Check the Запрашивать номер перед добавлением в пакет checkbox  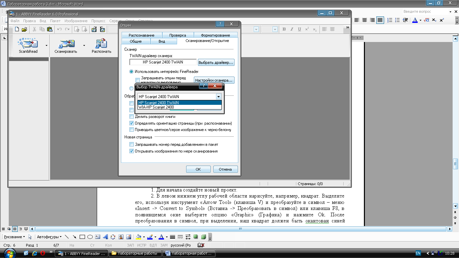[x=132, y=144]
